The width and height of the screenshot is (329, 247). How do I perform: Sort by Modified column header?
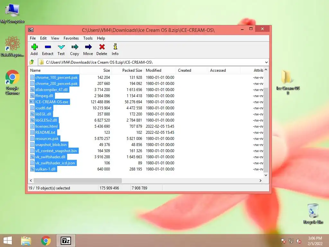(160, 70)
